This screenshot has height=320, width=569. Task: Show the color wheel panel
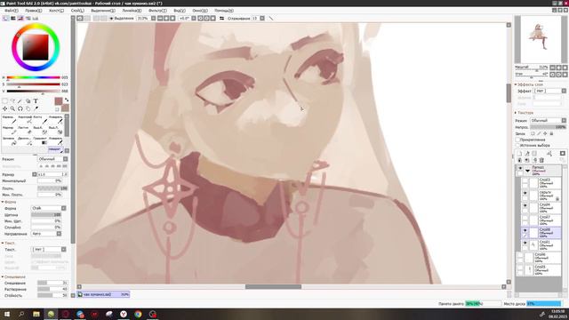point(5,18)
